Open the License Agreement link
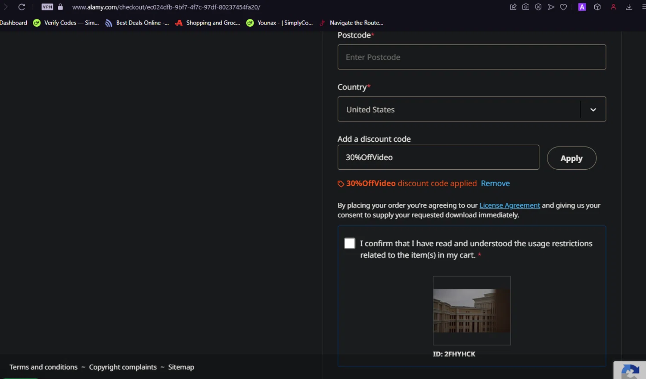 [x=509, y=205]
